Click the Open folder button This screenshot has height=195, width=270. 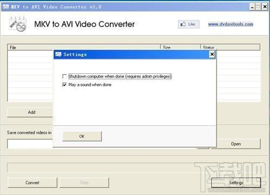click(x=236, y=144)
